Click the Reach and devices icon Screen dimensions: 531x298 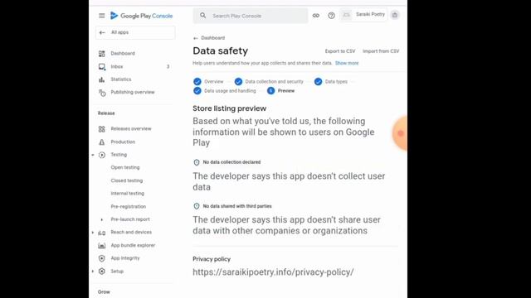tap(101, 233)
